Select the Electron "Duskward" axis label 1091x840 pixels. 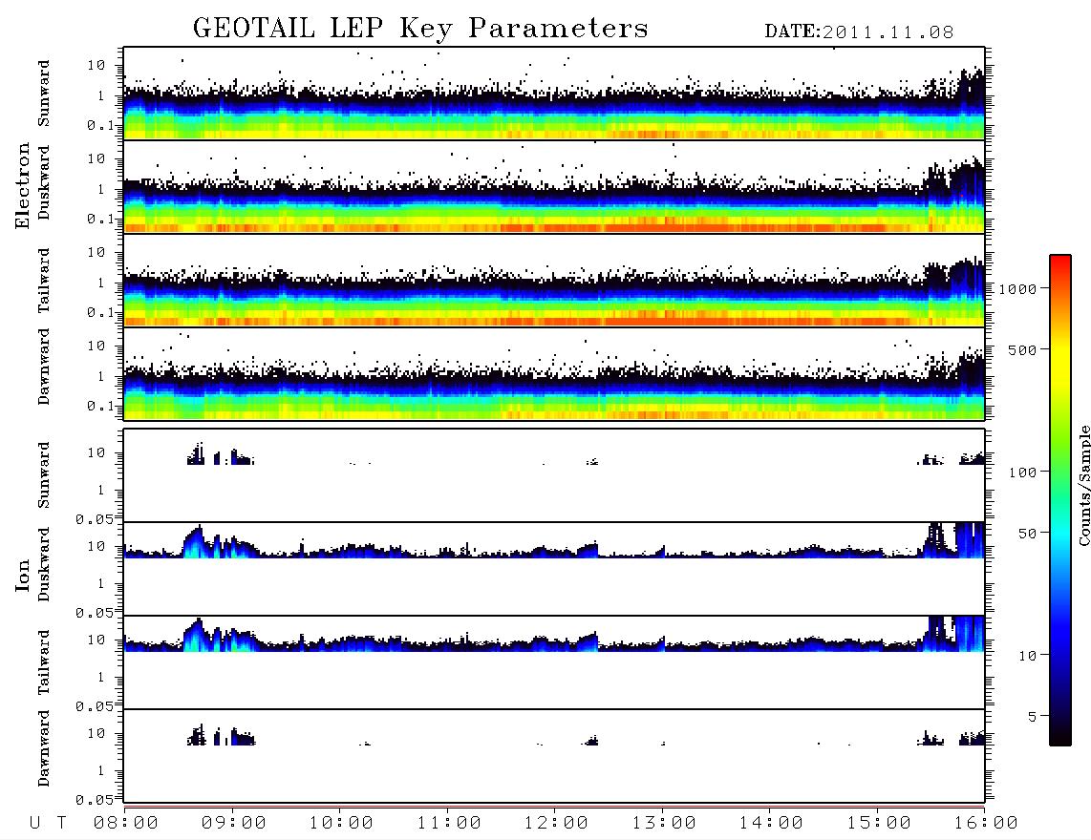44,182
